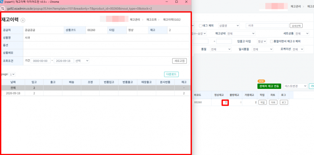Open 재고관리 breadcrumb in main window
314x155 pixels.
[296, 6]
